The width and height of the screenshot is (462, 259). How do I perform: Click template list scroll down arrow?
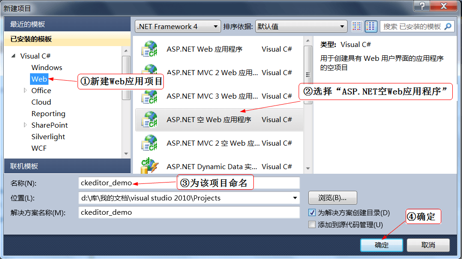coord(308,168)
